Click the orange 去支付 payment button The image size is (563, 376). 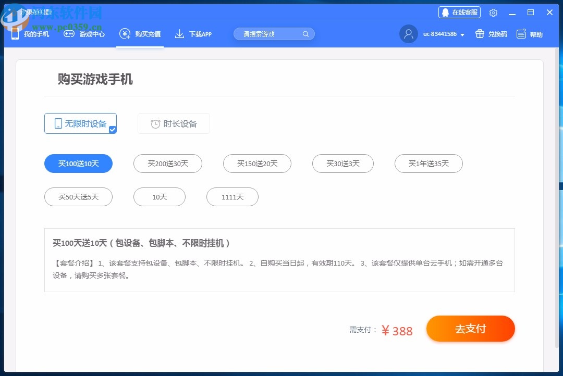point(470,329)
